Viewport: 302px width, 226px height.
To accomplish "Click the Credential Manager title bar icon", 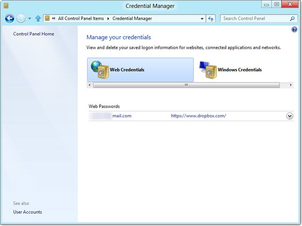I will pyautogui.click(x=5, y=5).
